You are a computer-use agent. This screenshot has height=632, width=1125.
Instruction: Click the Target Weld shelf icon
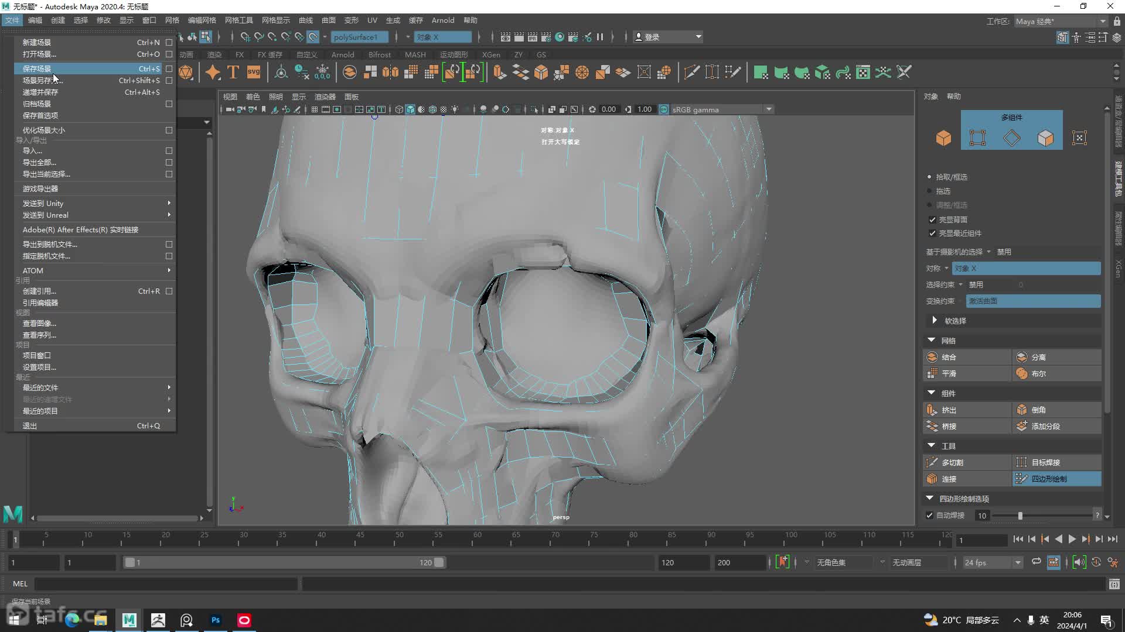pyautogui.click(x=712, y=72)
